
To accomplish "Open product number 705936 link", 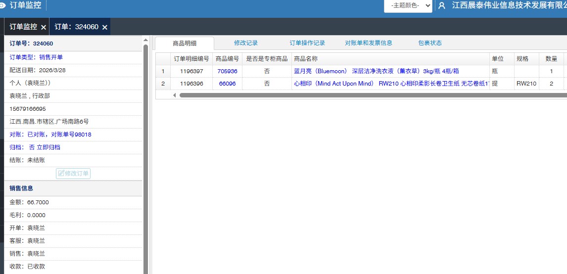I will 227,71.
